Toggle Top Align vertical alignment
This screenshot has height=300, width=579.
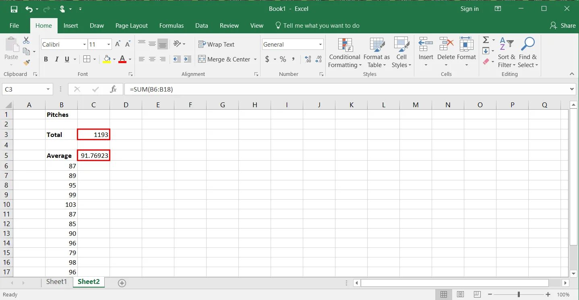click(x=142, y=44)
